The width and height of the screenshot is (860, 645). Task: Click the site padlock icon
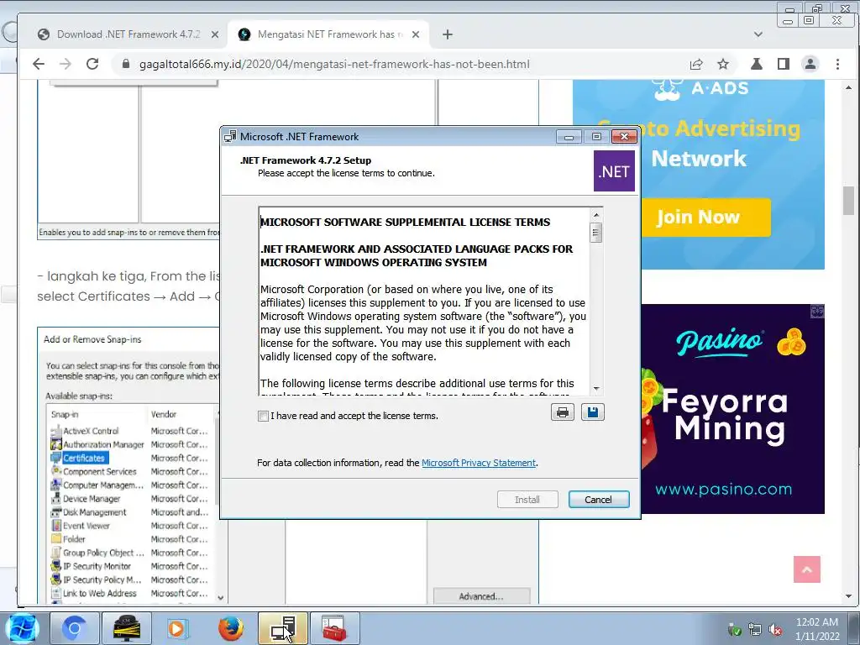pyautogui.click(x=126, y=64)
